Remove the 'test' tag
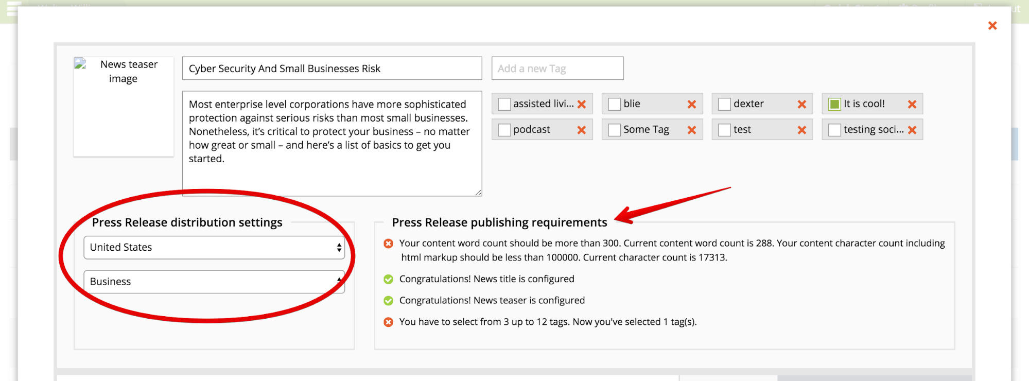 click(802, 130)
